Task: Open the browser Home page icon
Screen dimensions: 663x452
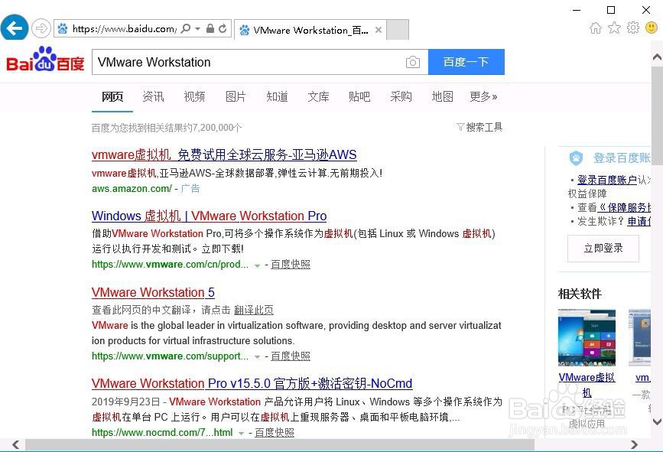Action: [596, 28]
